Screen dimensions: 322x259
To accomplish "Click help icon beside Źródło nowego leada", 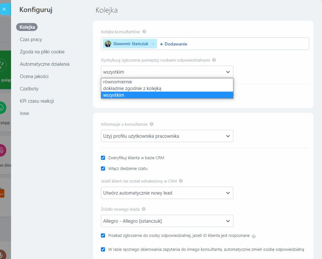I will tap(144, 209).
